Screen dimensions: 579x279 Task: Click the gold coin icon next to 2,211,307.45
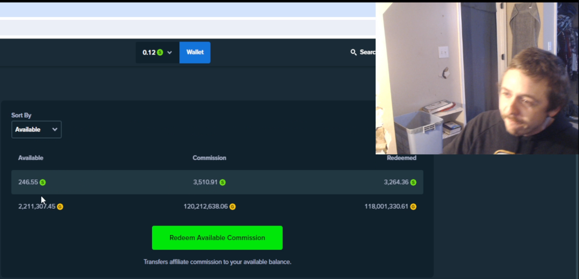[x=60, y=207]
